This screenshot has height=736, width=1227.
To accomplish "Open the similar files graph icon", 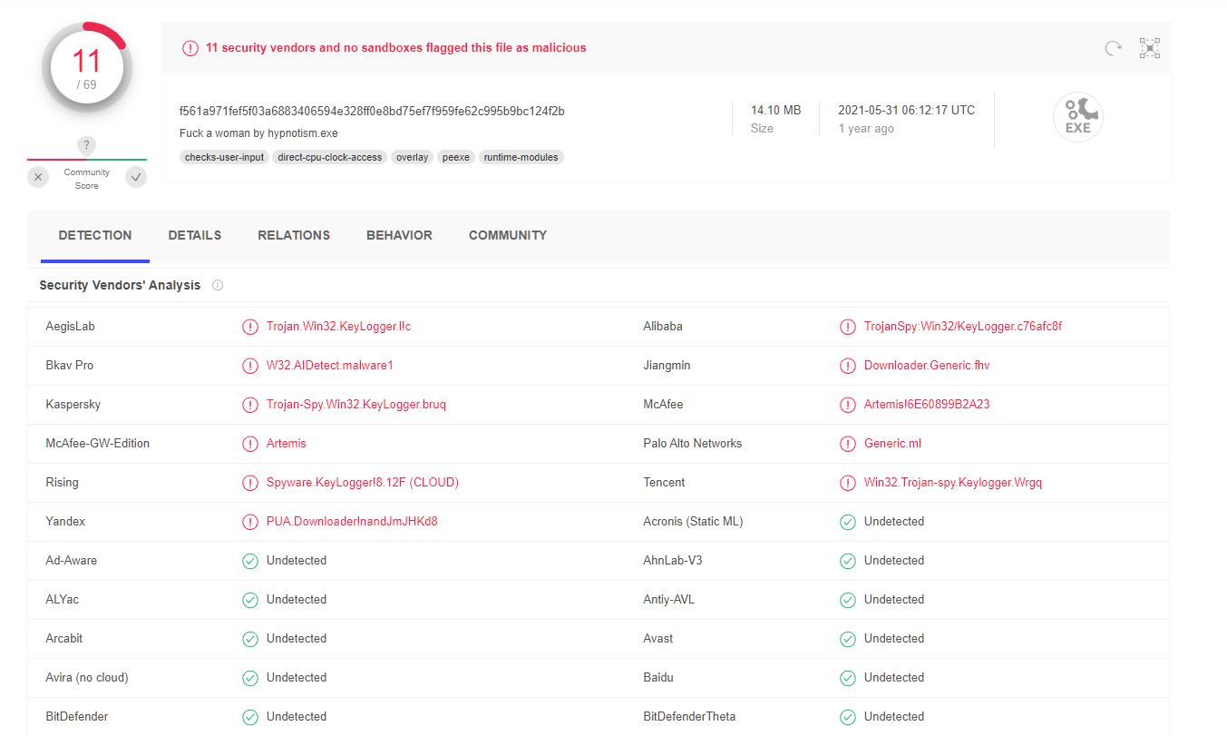I will click(x=1149, y=48).
